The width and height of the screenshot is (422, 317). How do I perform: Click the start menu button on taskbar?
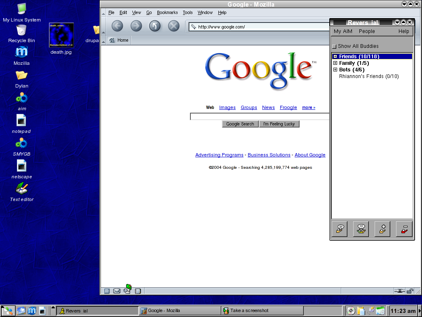coord(8,311)
